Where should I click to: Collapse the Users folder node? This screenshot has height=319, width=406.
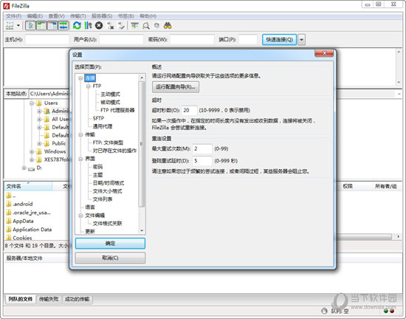pyautogui.click(x=32, y=103)
